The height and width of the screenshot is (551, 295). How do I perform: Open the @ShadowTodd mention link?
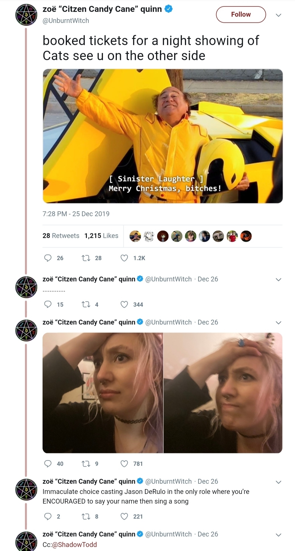(x=74, y=544)
